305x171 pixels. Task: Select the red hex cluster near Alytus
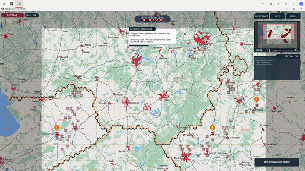click(x=164, y=95)
